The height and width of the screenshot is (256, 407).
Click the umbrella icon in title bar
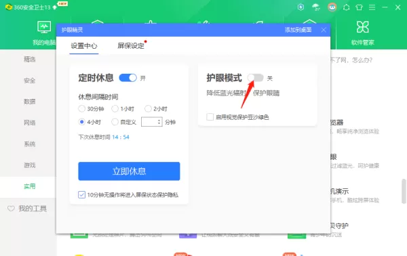pyautogui.click(x=316, y=7)
